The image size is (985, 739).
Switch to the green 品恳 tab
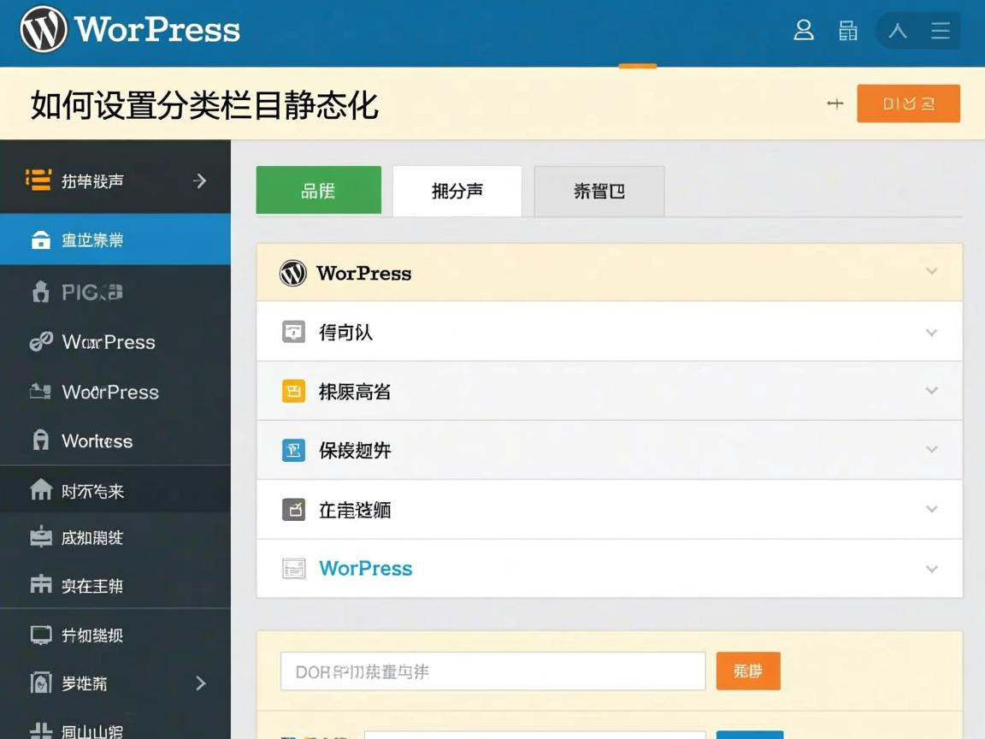[318, 191]
